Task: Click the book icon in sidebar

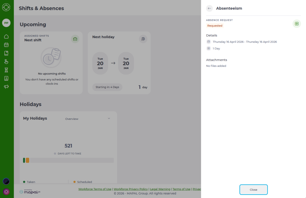Action: (6, 53)
